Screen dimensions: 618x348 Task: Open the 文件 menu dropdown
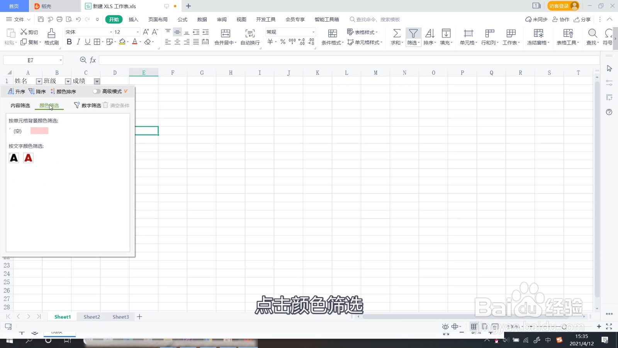click(18, 19)
